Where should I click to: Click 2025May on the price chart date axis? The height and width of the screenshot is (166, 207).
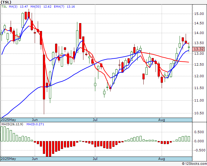8,120
